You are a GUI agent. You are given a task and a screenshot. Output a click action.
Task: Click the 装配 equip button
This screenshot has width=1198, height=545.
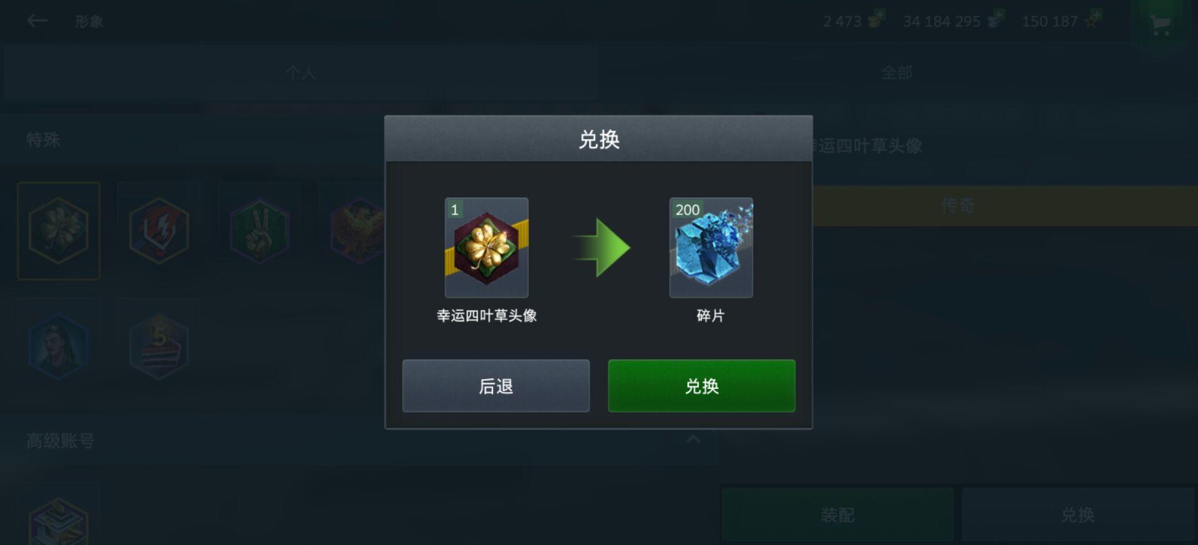pyautogui.click(x=837, y=514)
